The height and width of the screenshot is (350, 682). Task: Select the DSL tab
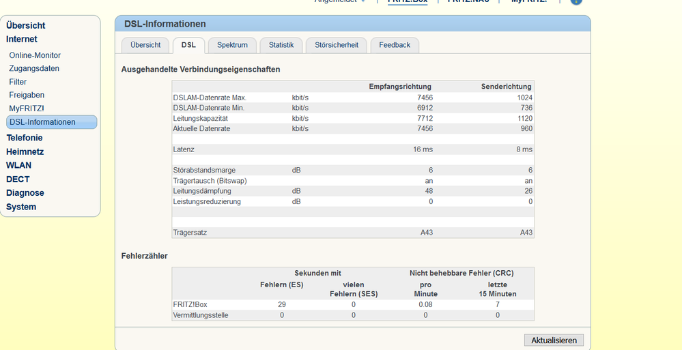tap(188, 45)
